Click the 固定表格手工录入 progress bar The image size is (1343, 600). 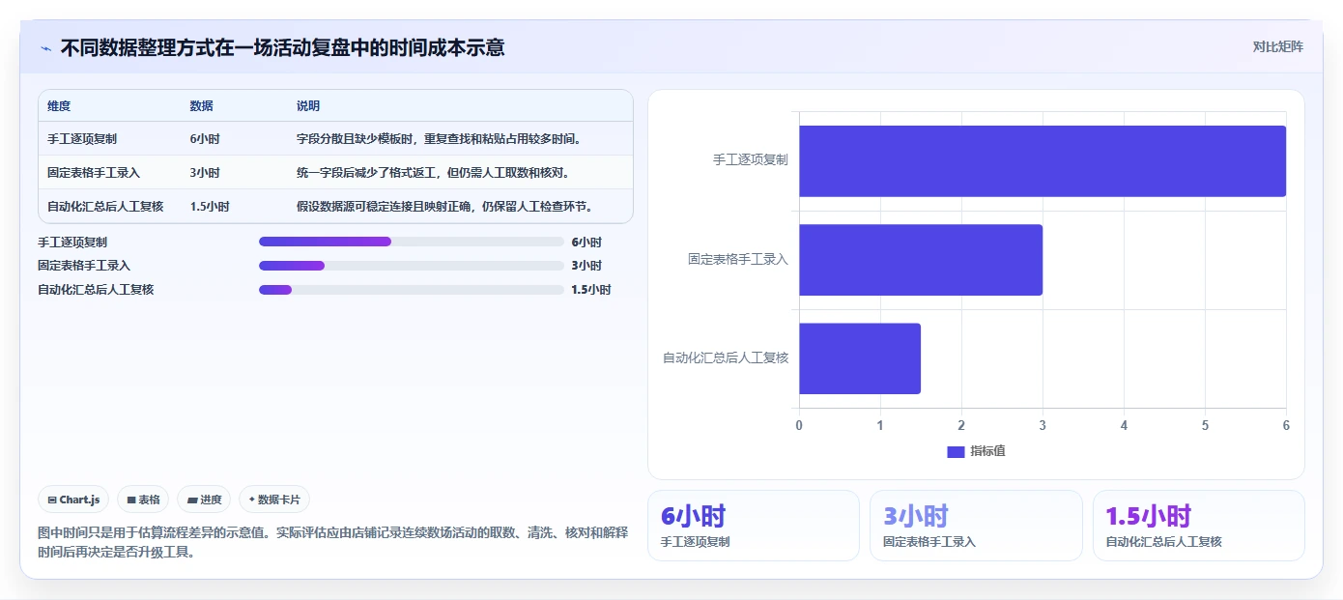412,266
